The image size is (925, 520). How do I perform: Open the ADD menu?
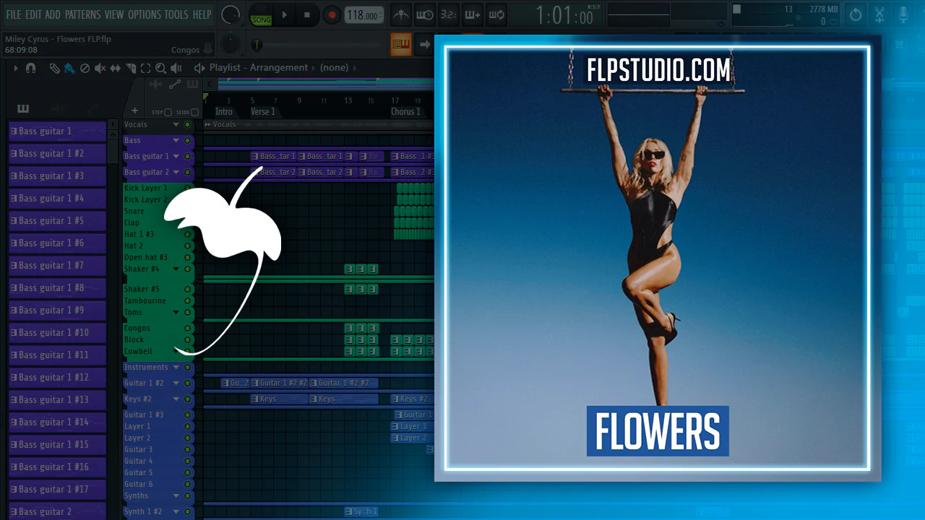coord(53,14)
